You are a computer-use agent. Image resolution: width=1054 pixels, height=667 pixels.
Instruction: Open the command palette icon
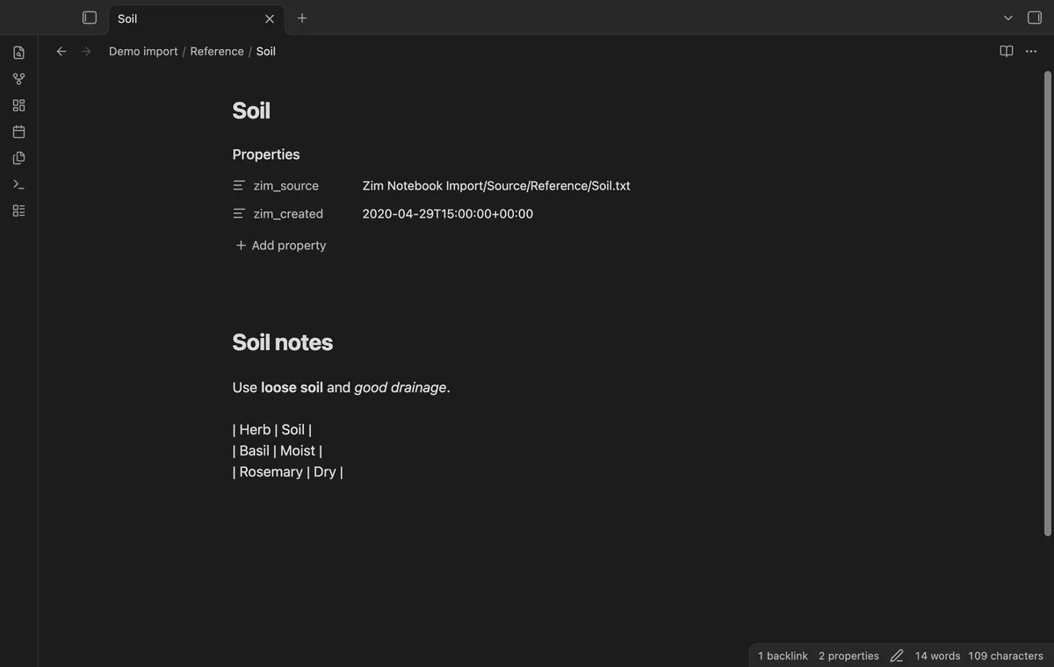[x=19, y=184]
